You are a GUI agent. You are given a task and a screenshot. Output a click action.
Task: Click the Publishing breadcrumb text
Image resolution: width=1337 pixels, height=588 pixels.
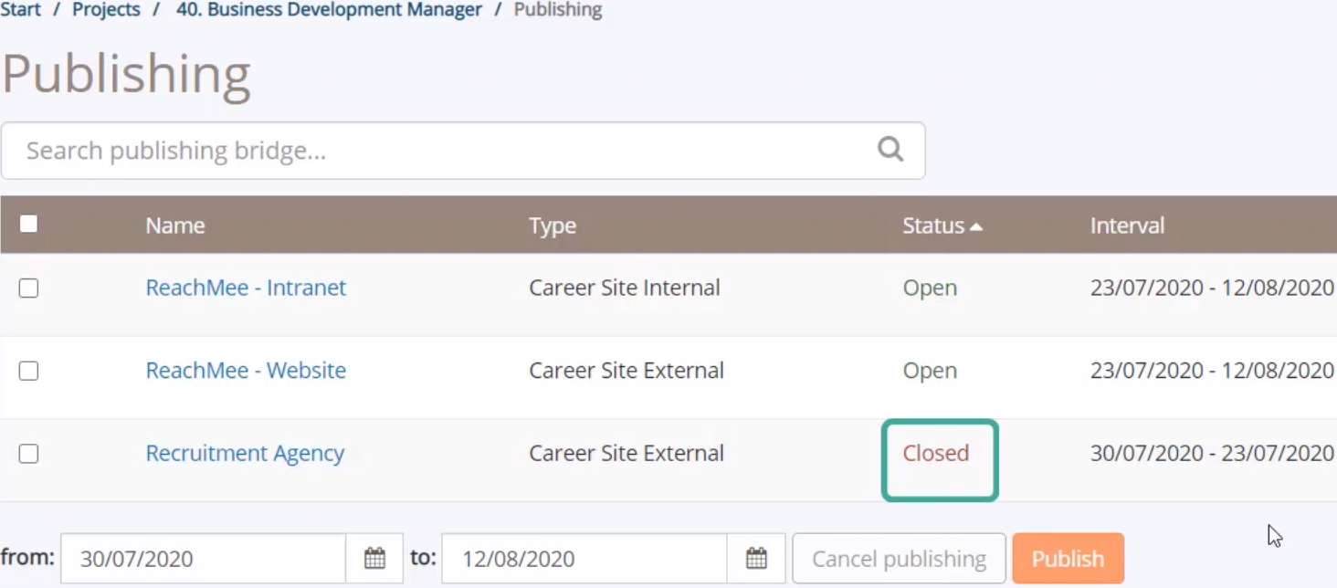558,10
